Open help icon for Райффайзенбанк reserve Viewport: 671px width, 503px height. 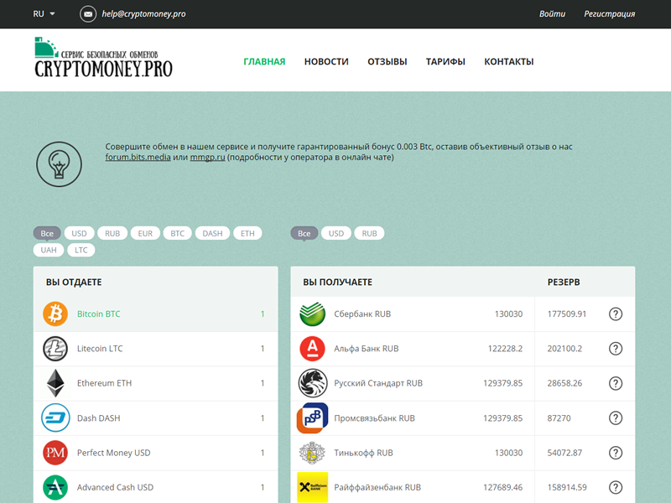click(616, 487)
